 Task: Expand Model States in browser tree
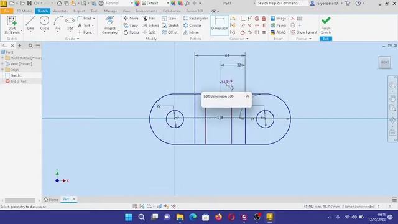pyautogui.click(x=2, y=58)
